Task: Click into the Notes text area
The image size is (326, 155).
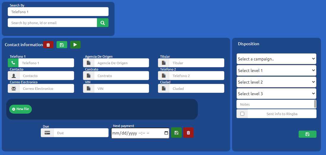Action: [x=275, y=104]
